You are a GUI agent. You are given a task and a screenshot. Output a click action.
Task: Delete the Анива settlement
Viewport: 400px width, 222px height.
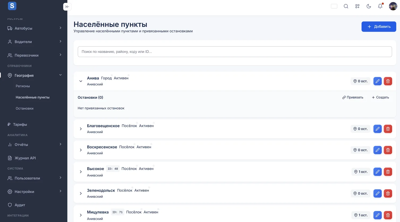point(388,81)
